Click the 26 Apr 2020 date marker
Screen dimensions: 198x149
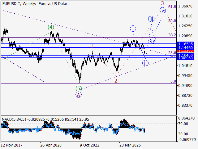[x=51, y=145]
